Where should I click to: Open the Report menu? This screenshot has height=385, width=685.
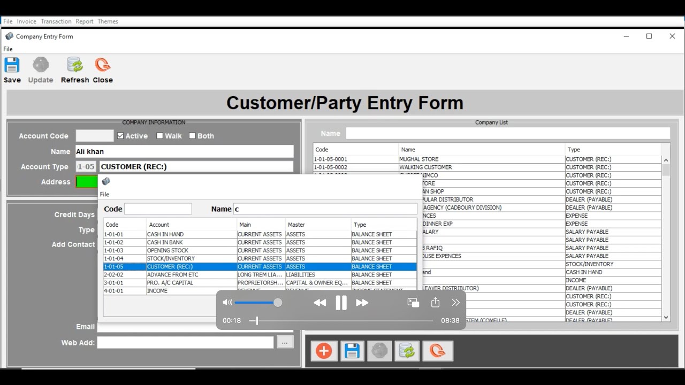[x=85, y=21]
